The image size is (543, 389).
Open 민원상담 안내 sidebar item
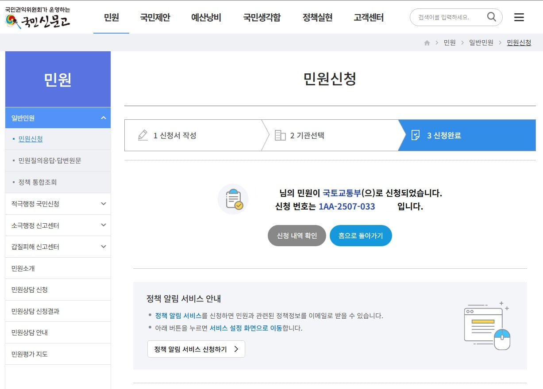coord(58,332)
